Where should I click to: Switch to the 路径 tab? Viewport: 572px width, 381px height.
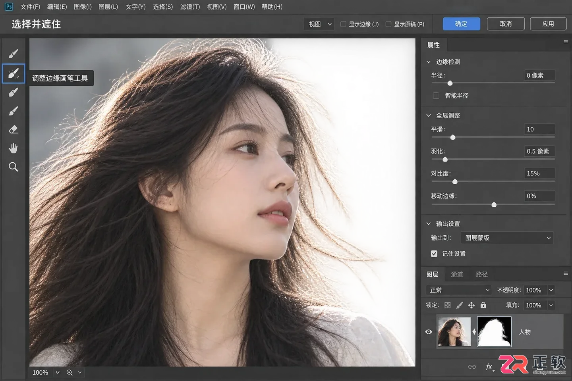482,274
